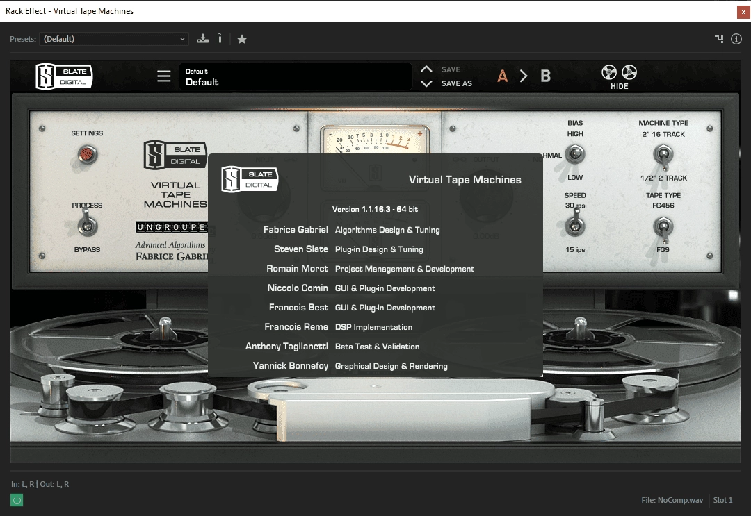Click the Beta Test & Validation text
This screenshot has height=516, width=751.
377,347
